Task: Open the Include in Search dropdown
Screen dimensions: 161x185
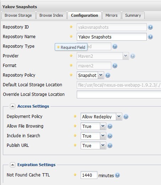Action: (x=103, y=136)
